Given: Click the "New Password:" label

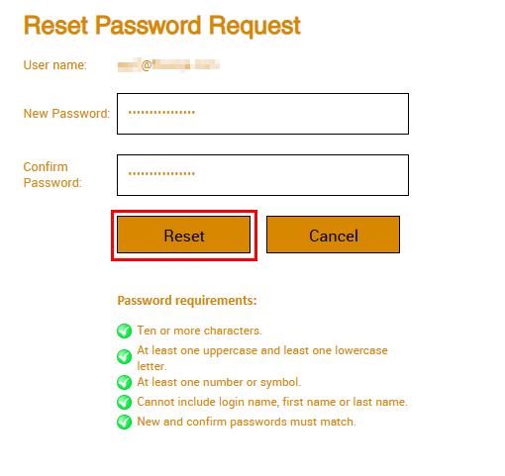Looking at the screenshot, I should (66, 114).
